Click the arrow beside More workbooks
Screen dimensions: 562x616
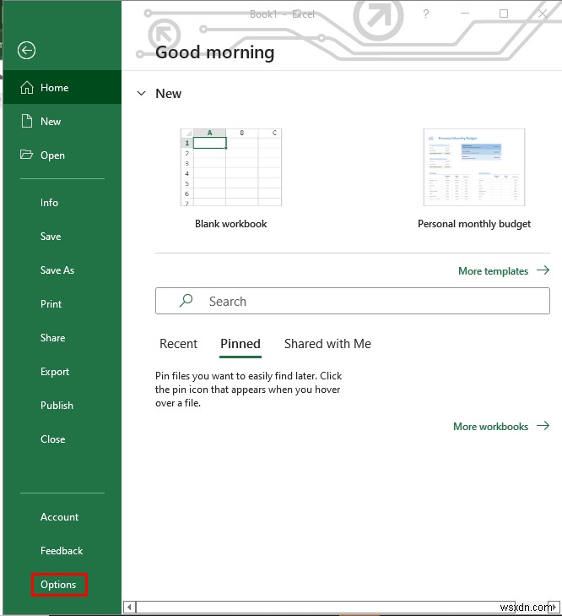point(543,426)
